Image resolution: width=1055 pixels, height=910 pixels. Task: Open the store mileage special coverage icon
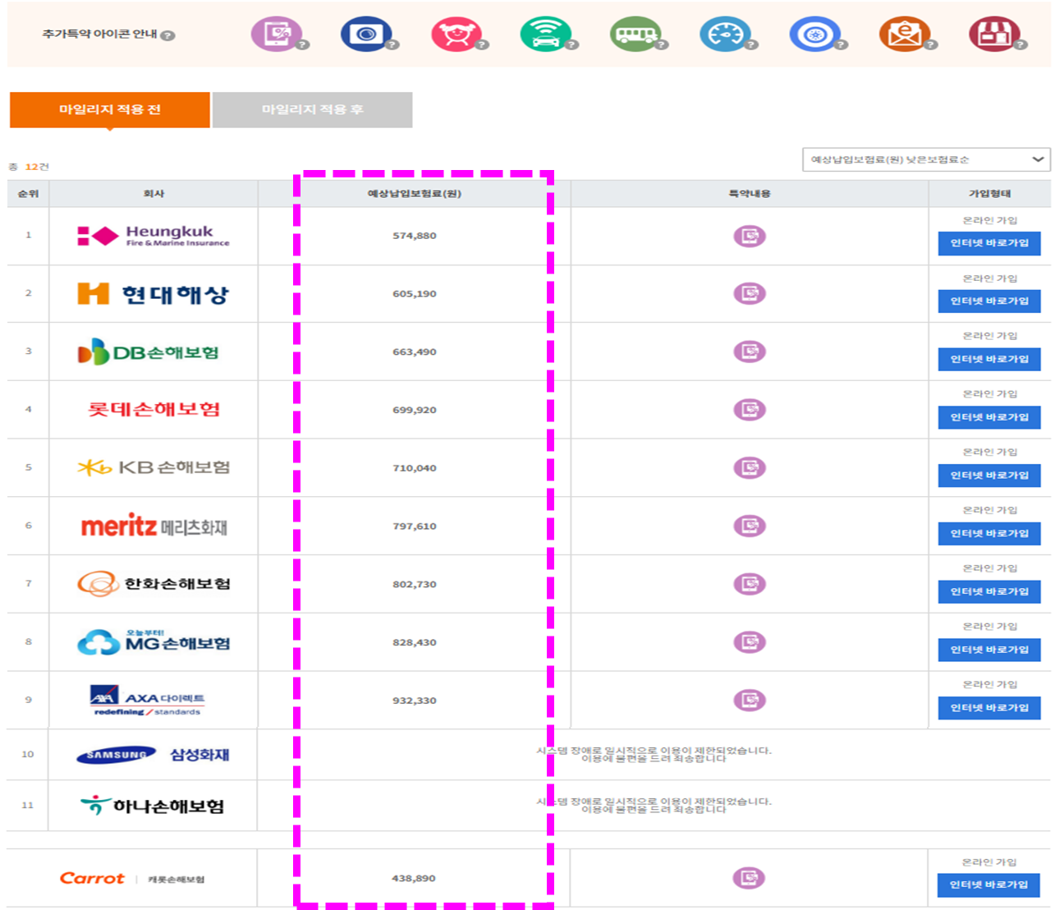point(994,35)
